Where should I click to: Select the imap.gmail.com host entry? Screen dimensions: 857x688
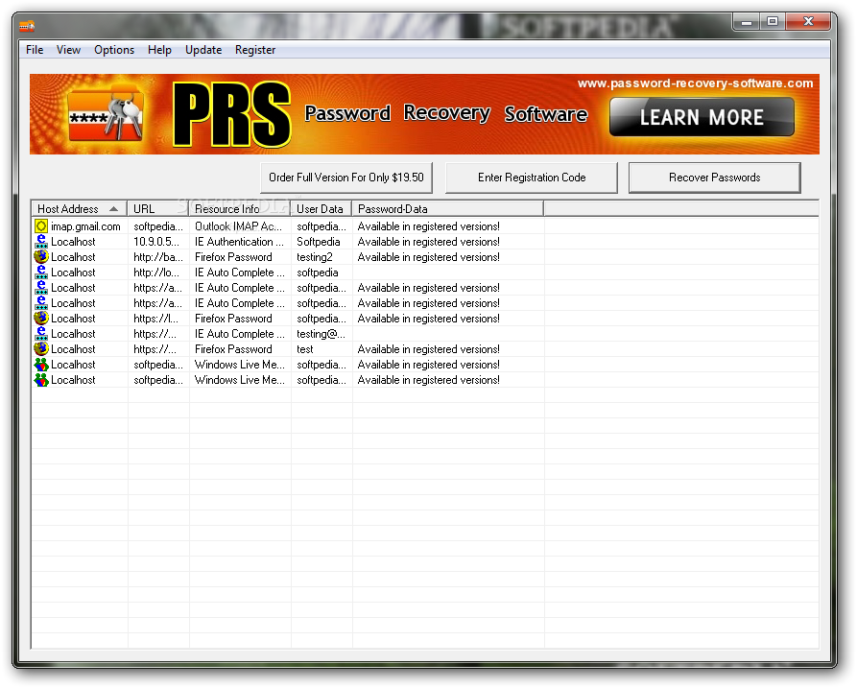click(x=85, y=226)
